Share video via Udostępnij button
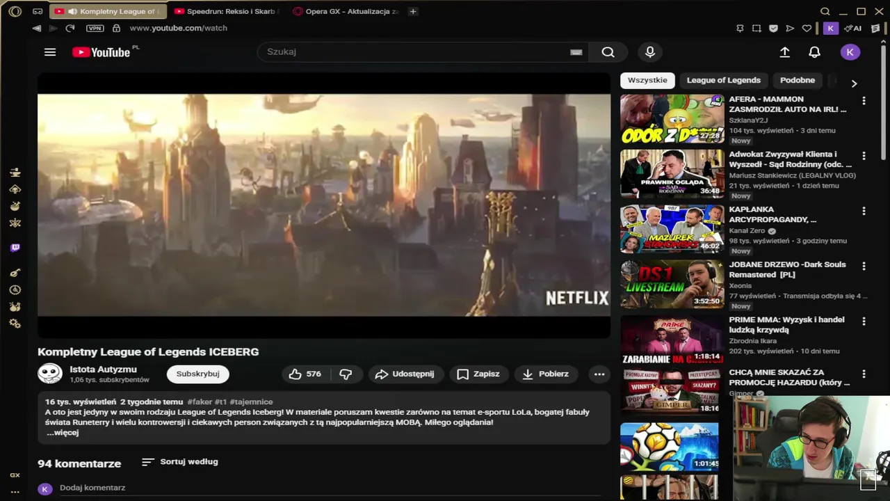Image resolution: width=890 pixels, height=501 pixels. pos(405,374)
